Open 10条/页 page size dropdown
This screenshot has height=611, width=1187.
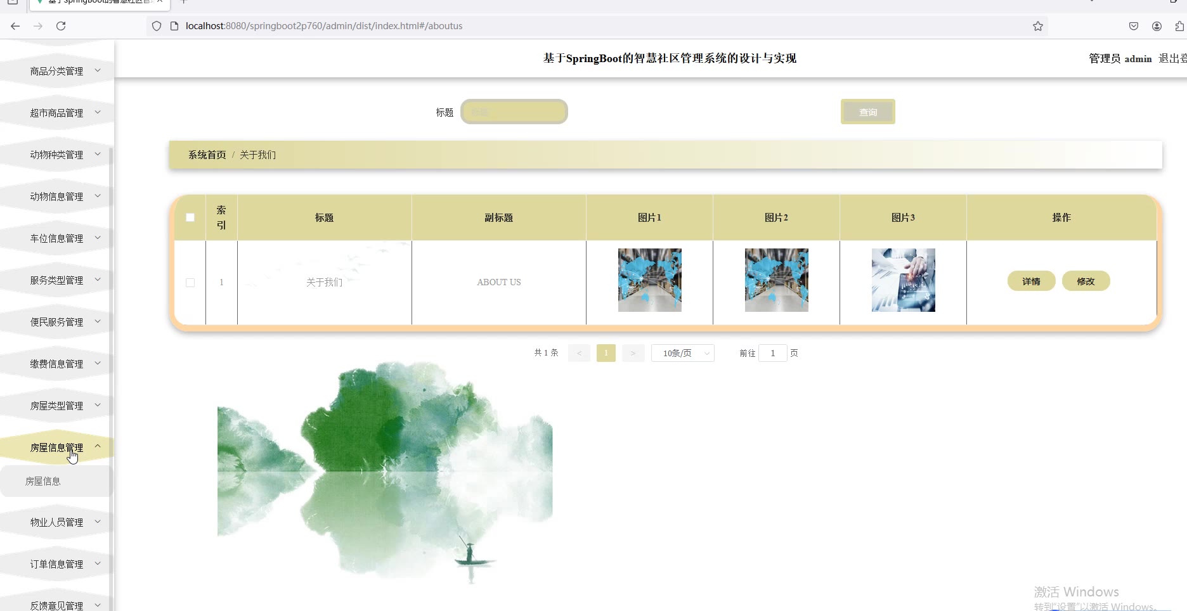(683, 353)
